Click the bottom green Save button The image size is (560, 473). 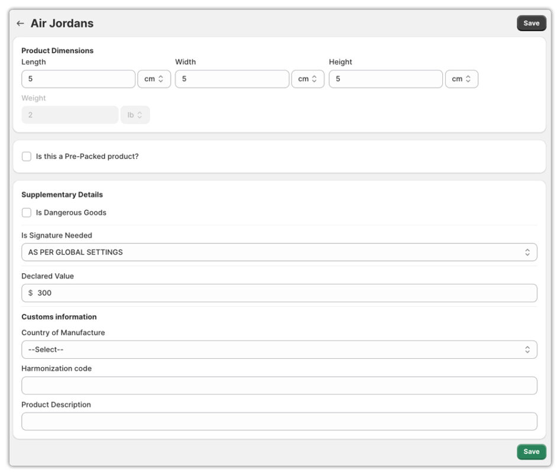point(531,451)
